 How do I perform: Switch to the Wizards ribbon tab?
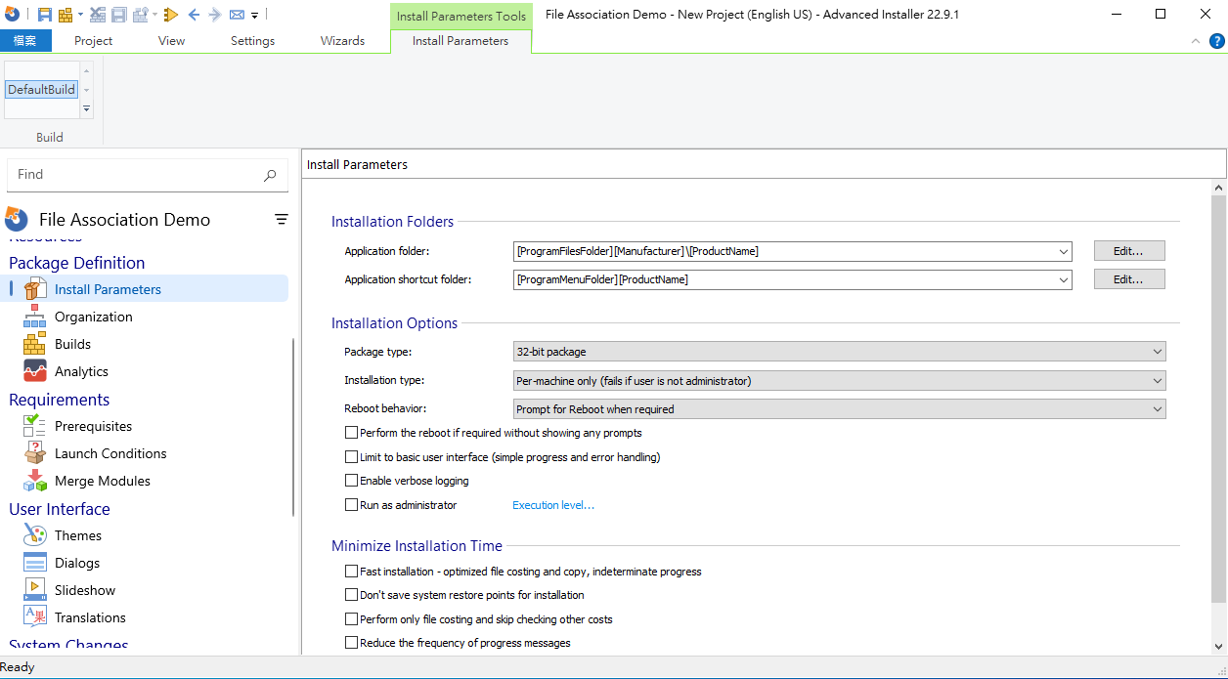[x=342, y=41]
